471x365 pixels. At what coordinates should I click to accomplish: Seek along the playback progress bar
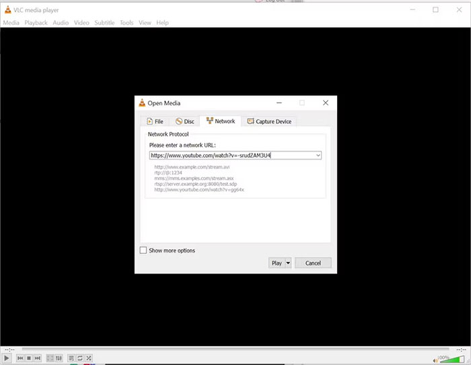click(235, 349)
